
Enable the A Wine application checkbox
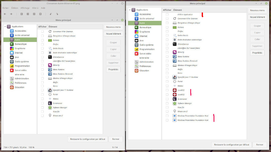167,15
